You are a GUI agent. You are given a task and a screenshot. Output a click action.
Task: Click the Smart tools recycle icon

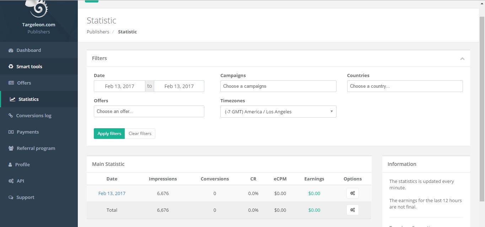11,67
